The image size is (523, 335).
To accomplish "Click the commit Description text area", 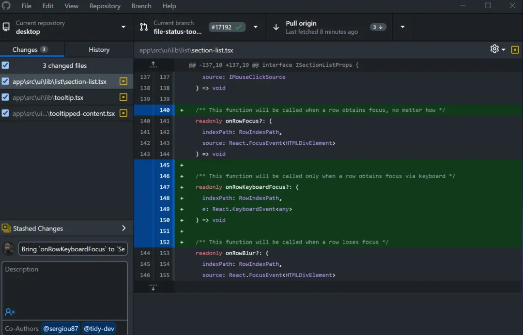I will [x=65, y=286].
